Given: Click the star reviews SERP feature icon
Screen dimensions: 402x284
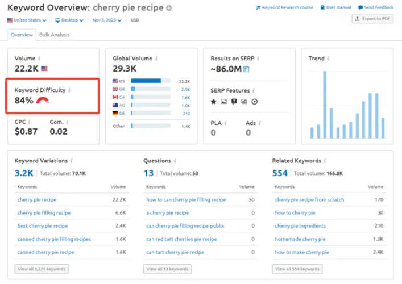Looking at the screenshot, I should [214, 102].
